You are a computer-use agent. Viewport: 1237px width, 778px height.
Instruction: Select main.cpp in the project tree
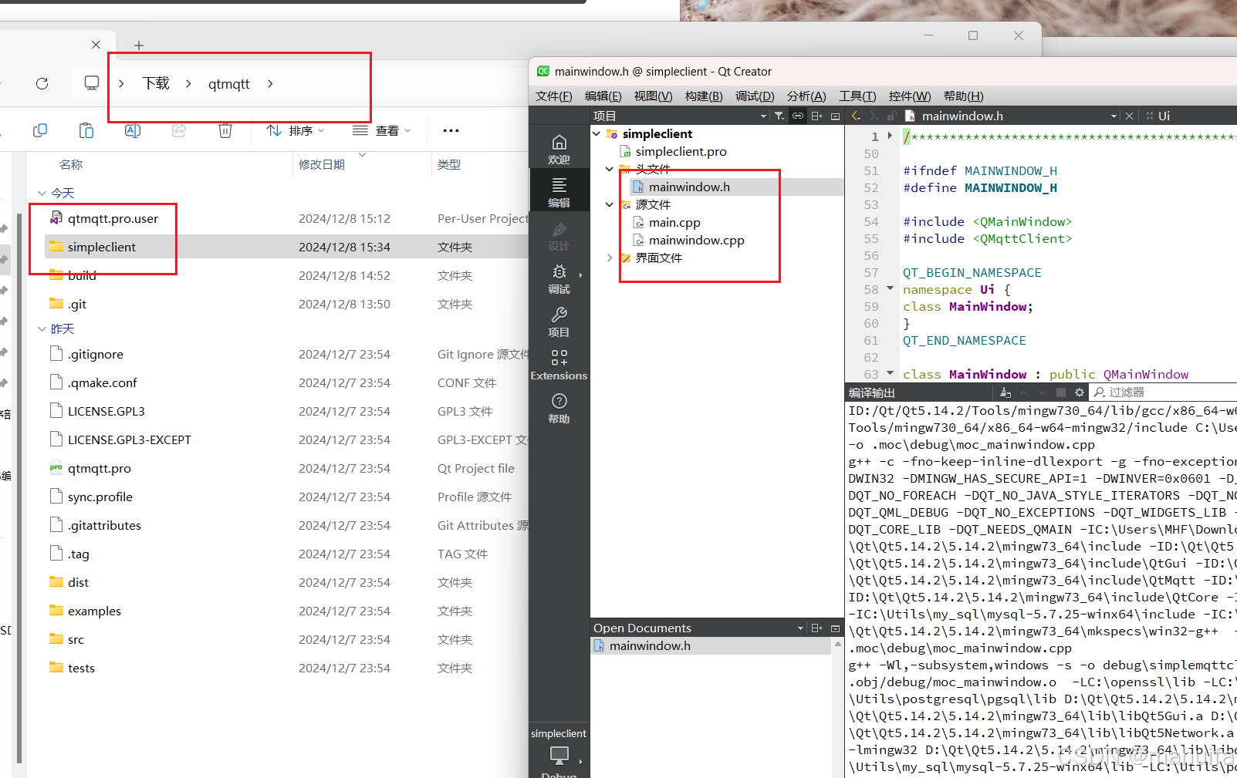(x=674, y=222)
